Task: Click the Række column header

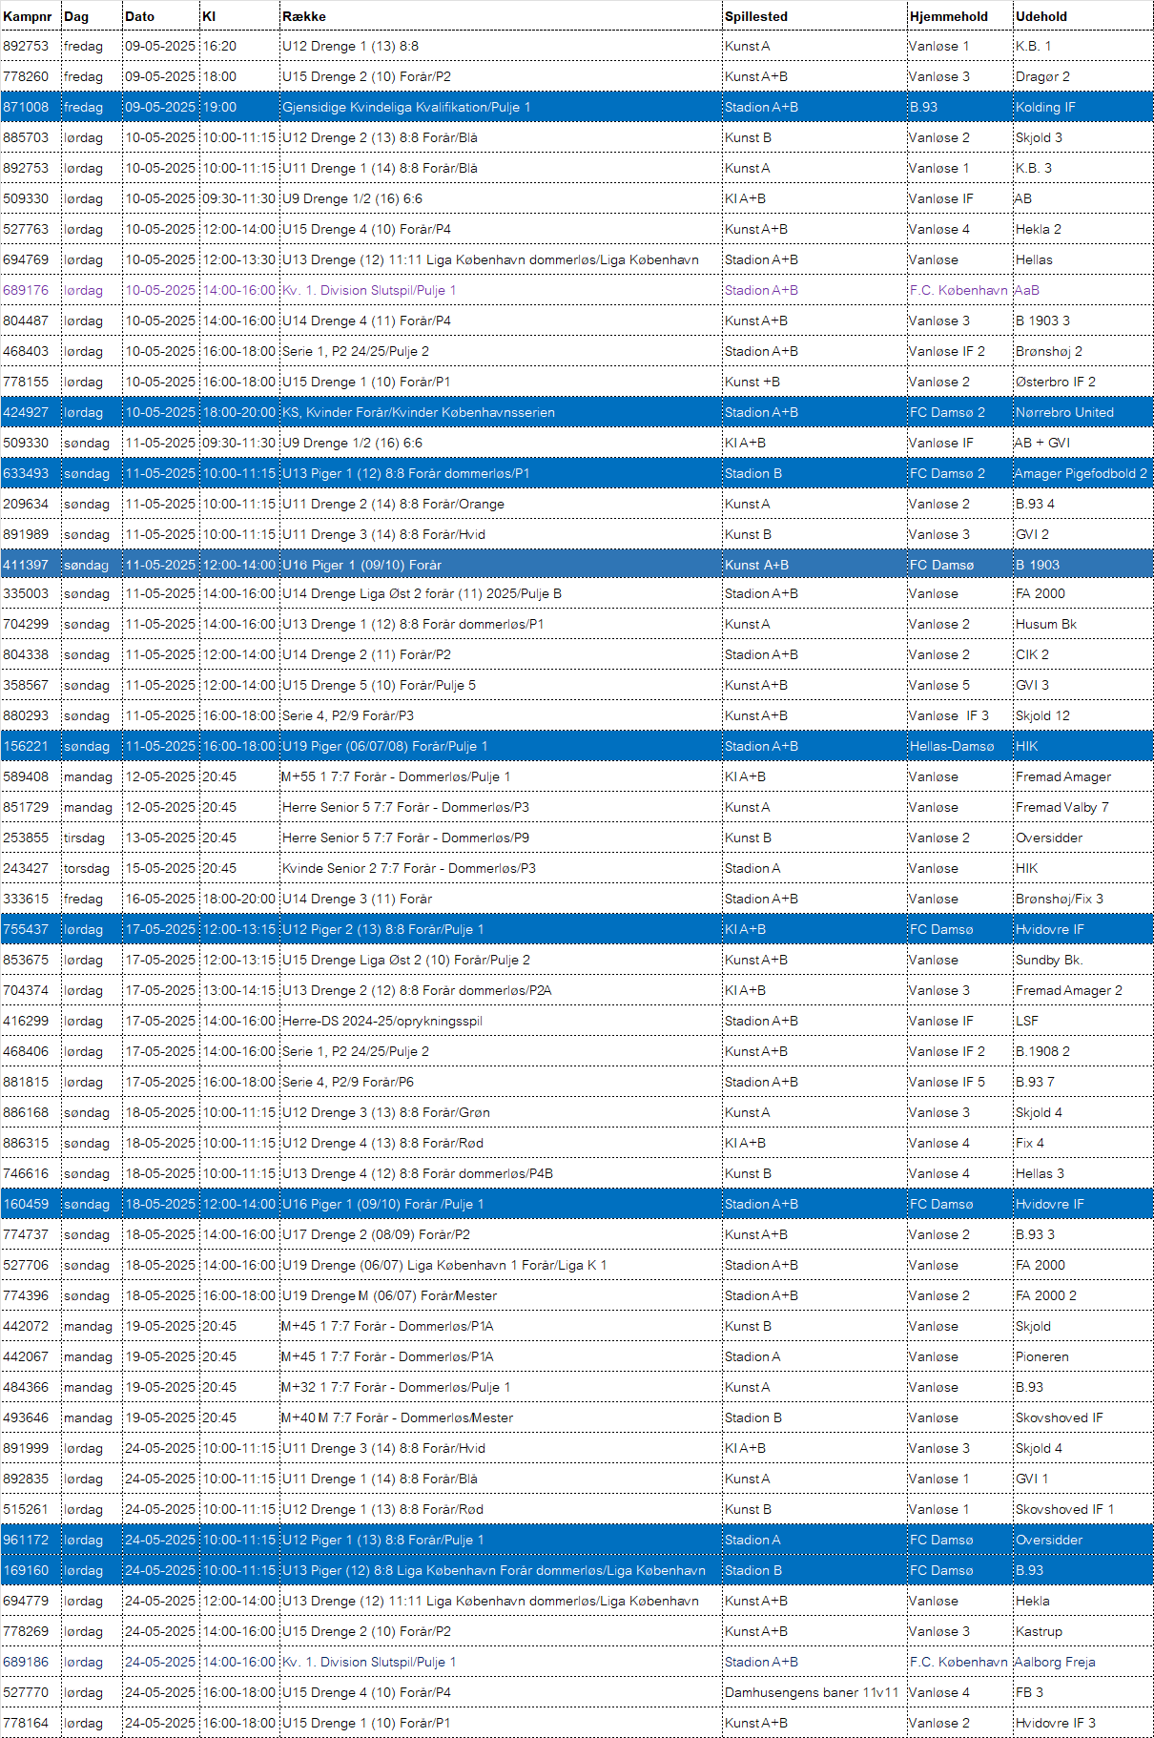Action: [304, 16]
